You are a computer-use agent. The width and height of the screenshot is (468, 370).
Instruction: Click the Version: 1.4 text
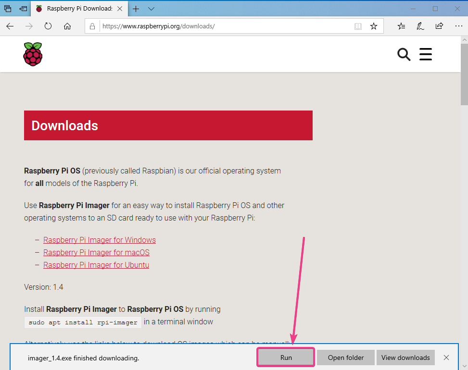pos(44,287)
